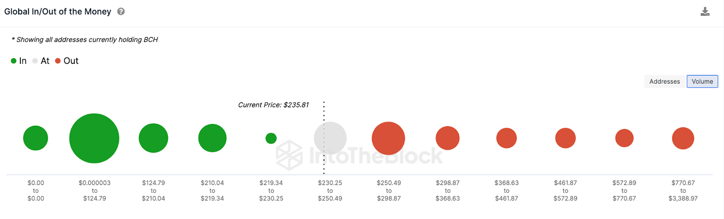Image resolution: width=724 pixels, height=219 pixels.
Task: Click the Current Price $235.81 label
Action: 273,105
